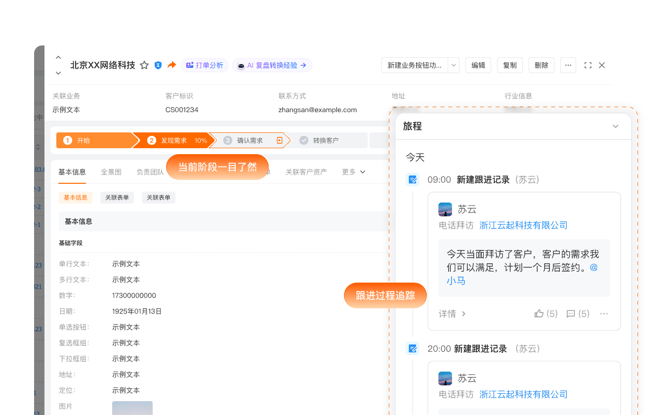Click the 基本信息 section header
Screen dimensions: 672x415
(x=222, y=221)
